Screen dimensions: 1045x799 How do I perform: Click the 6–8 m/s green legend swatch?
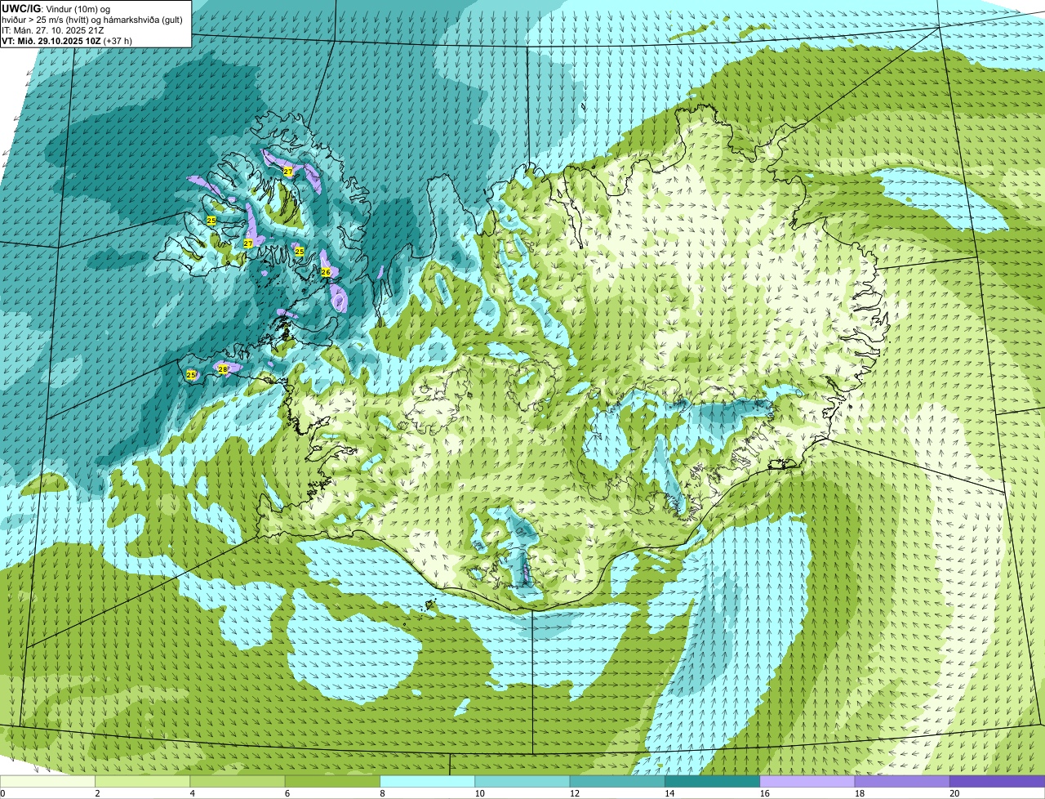pyautogui.click(x=332, y=781)
